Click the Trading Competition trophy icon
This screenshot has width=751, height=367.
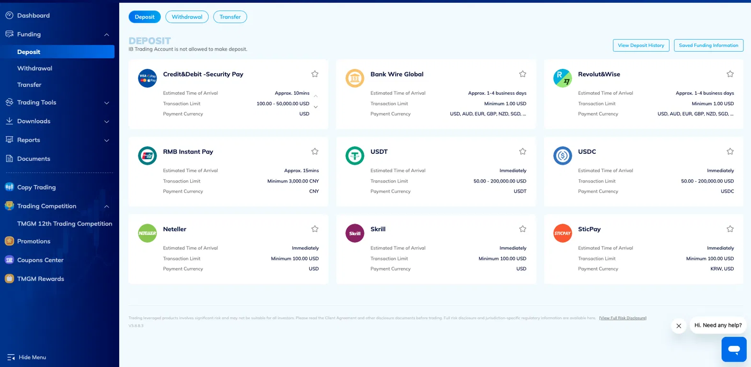click(9, 206)
